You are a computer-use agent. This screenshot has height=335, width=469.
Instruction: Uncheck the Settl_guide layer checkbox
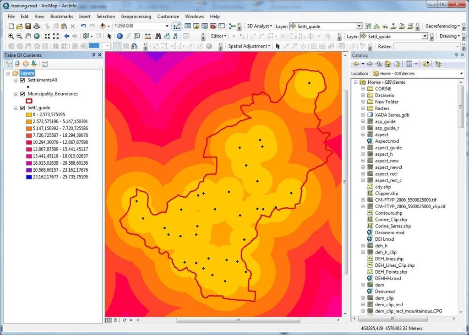22,108
